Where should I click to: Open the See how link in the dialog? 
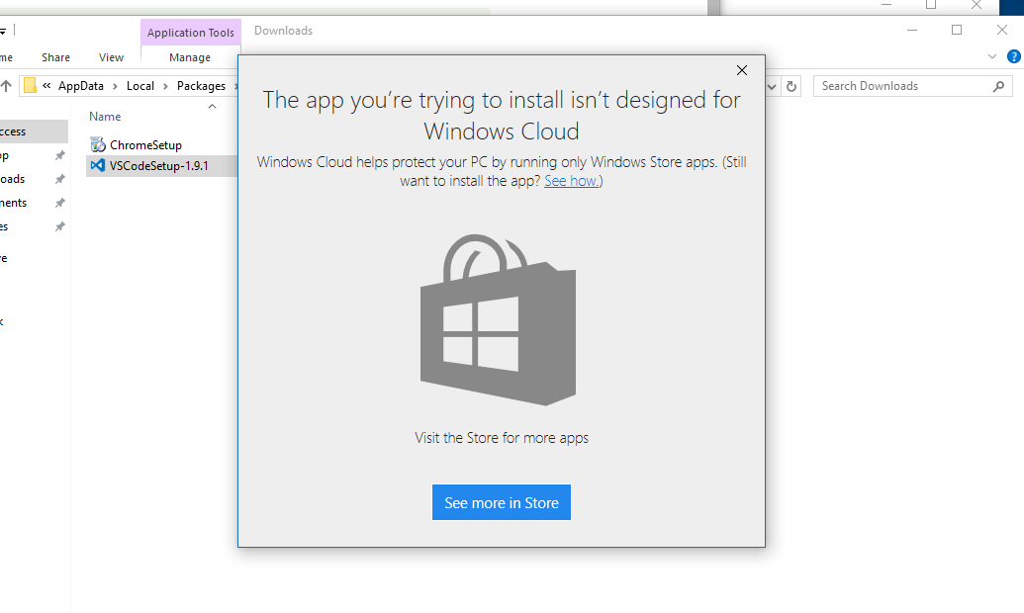point(571,180)
